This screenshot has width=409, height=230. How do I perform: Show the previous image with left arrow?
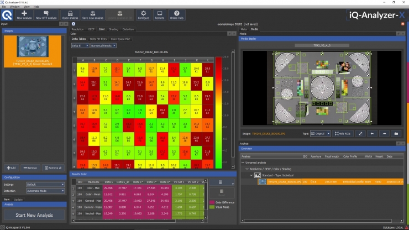click(x=372, y=134)
